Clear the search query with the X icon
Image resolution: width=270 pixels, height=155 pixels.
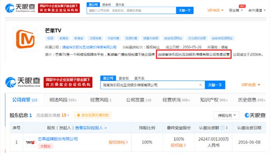pyautogui.click(x=201, y=85)
